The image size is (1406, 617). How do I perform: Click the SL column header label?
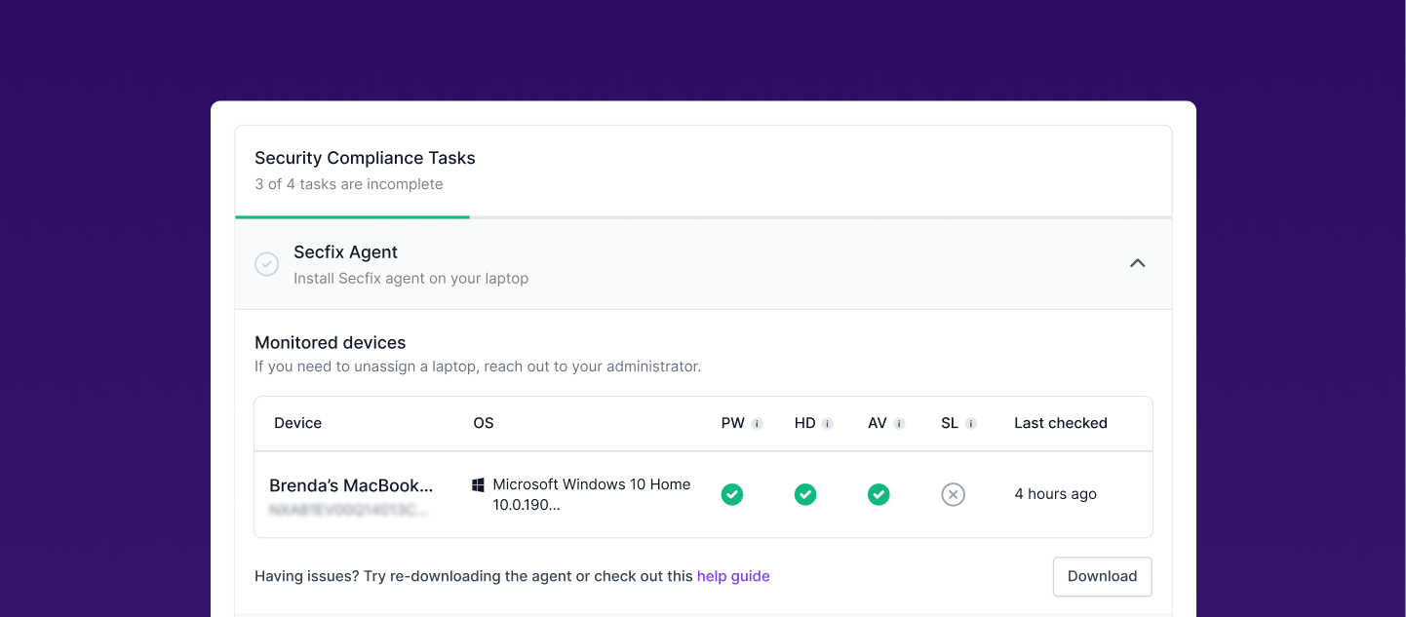pos(950,423)
